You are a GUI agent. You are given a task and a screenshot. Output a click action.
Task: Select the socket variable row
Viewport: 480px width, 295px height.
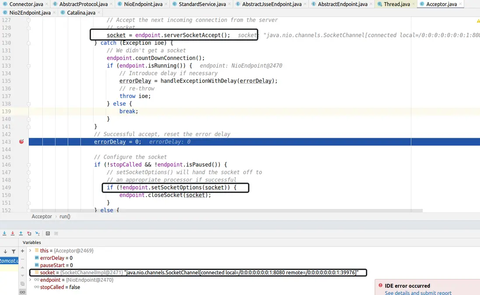click(x=198, y=273)
